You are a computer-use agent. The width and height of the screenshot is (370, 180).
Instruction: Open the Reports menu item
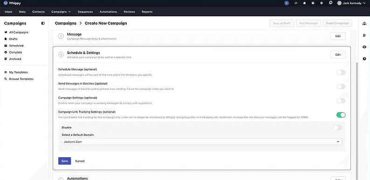(147, 12)
